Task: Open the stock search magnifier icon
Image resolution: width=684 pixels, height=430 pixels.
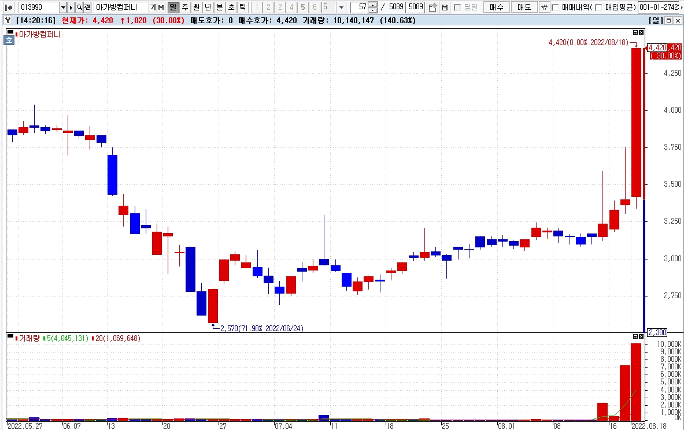Action: [79, 7]
